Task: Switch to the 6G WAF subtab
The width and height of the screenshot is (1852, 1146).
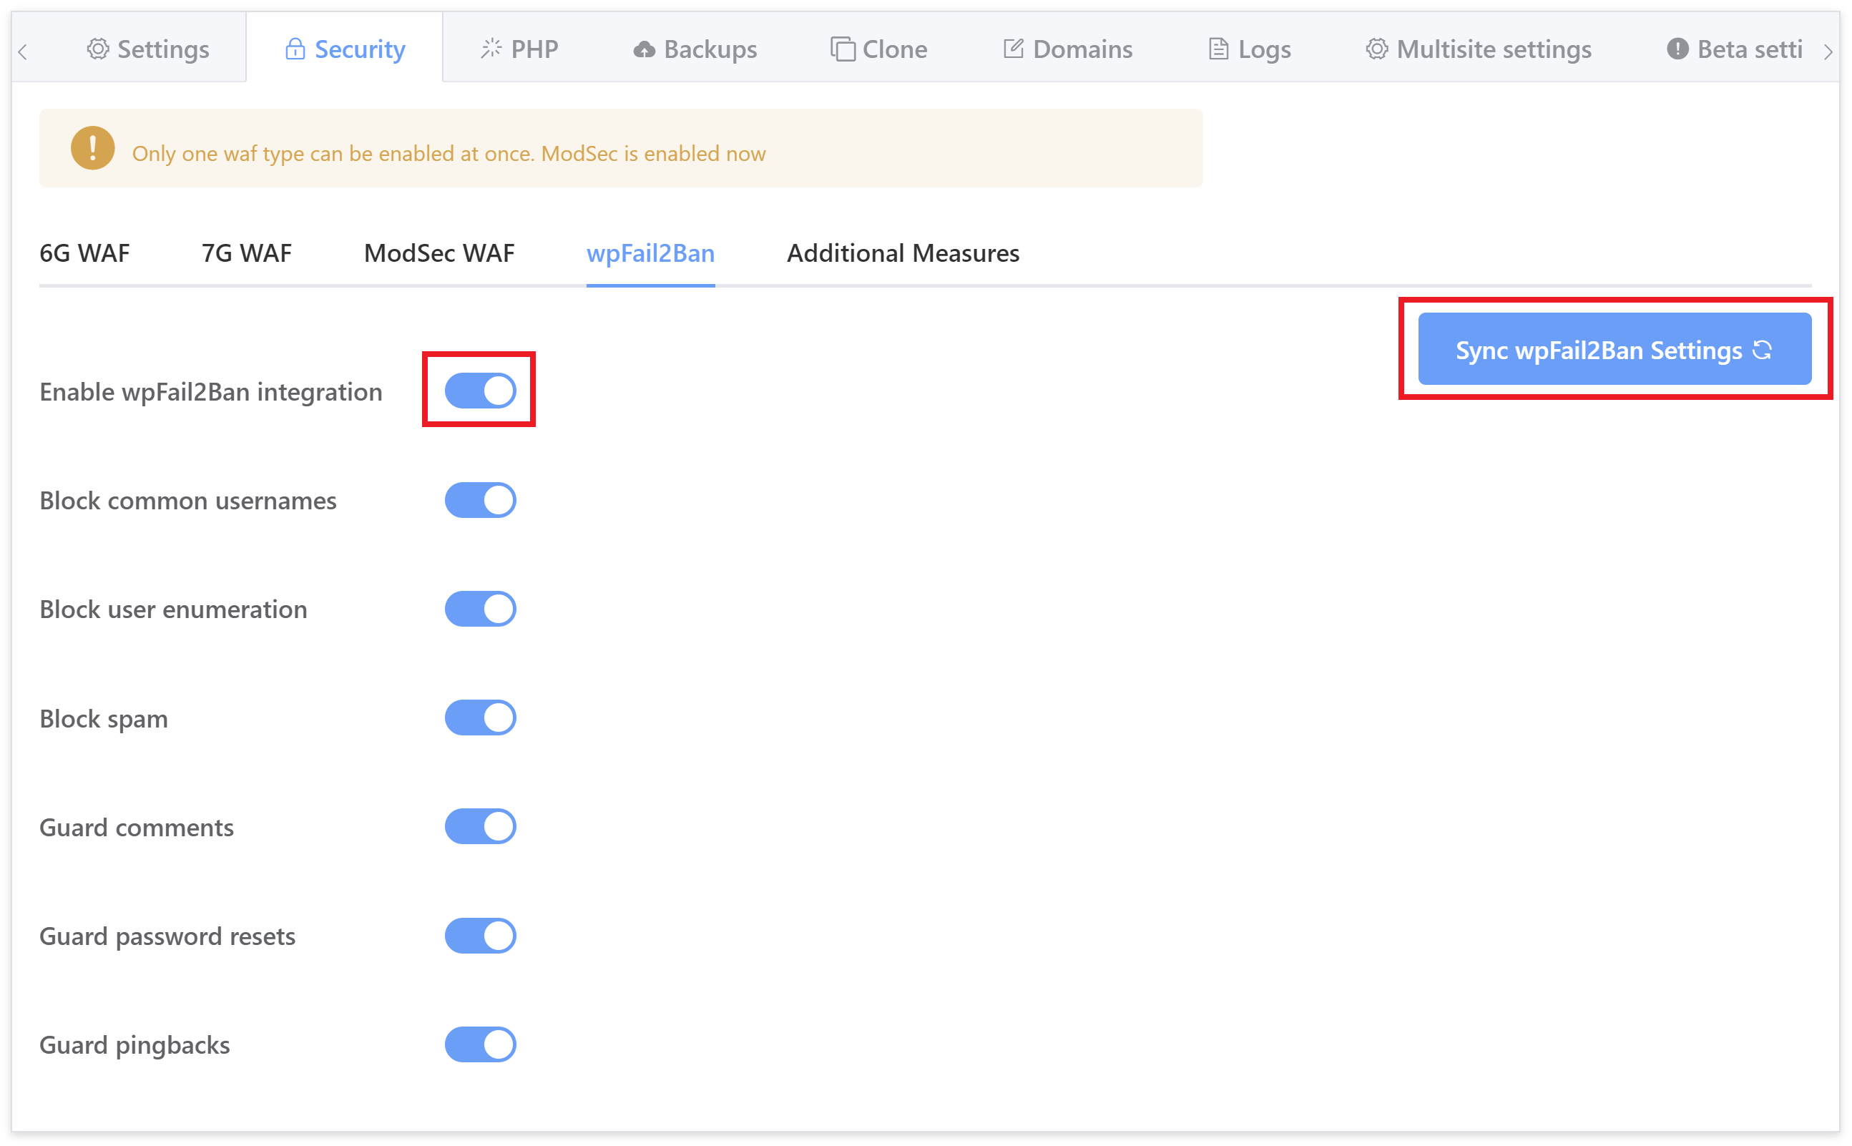Action: (x=85, y=253)
